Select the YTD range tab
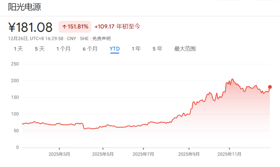 [115, 49]
